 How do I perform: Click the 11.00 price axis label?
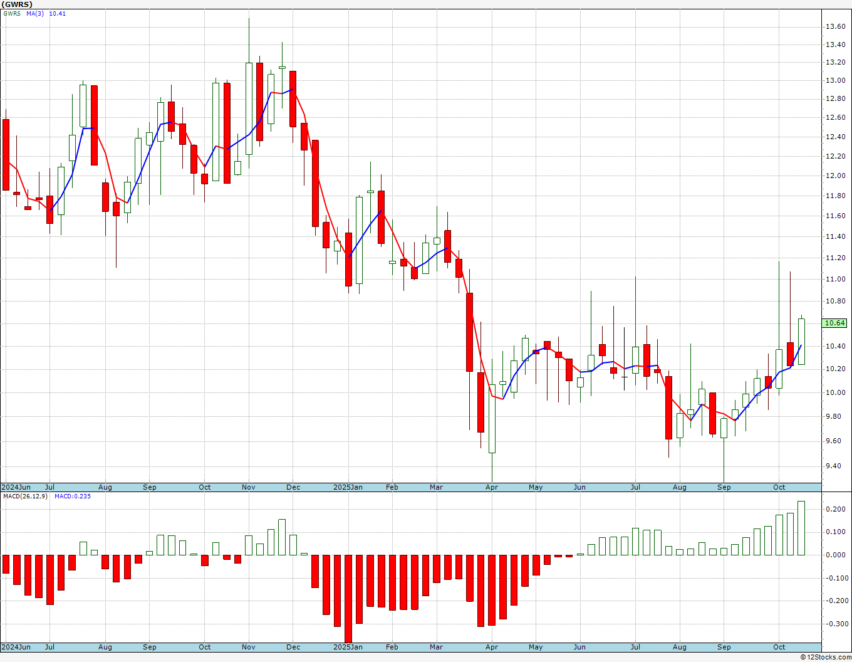click(x=836, y=279)
